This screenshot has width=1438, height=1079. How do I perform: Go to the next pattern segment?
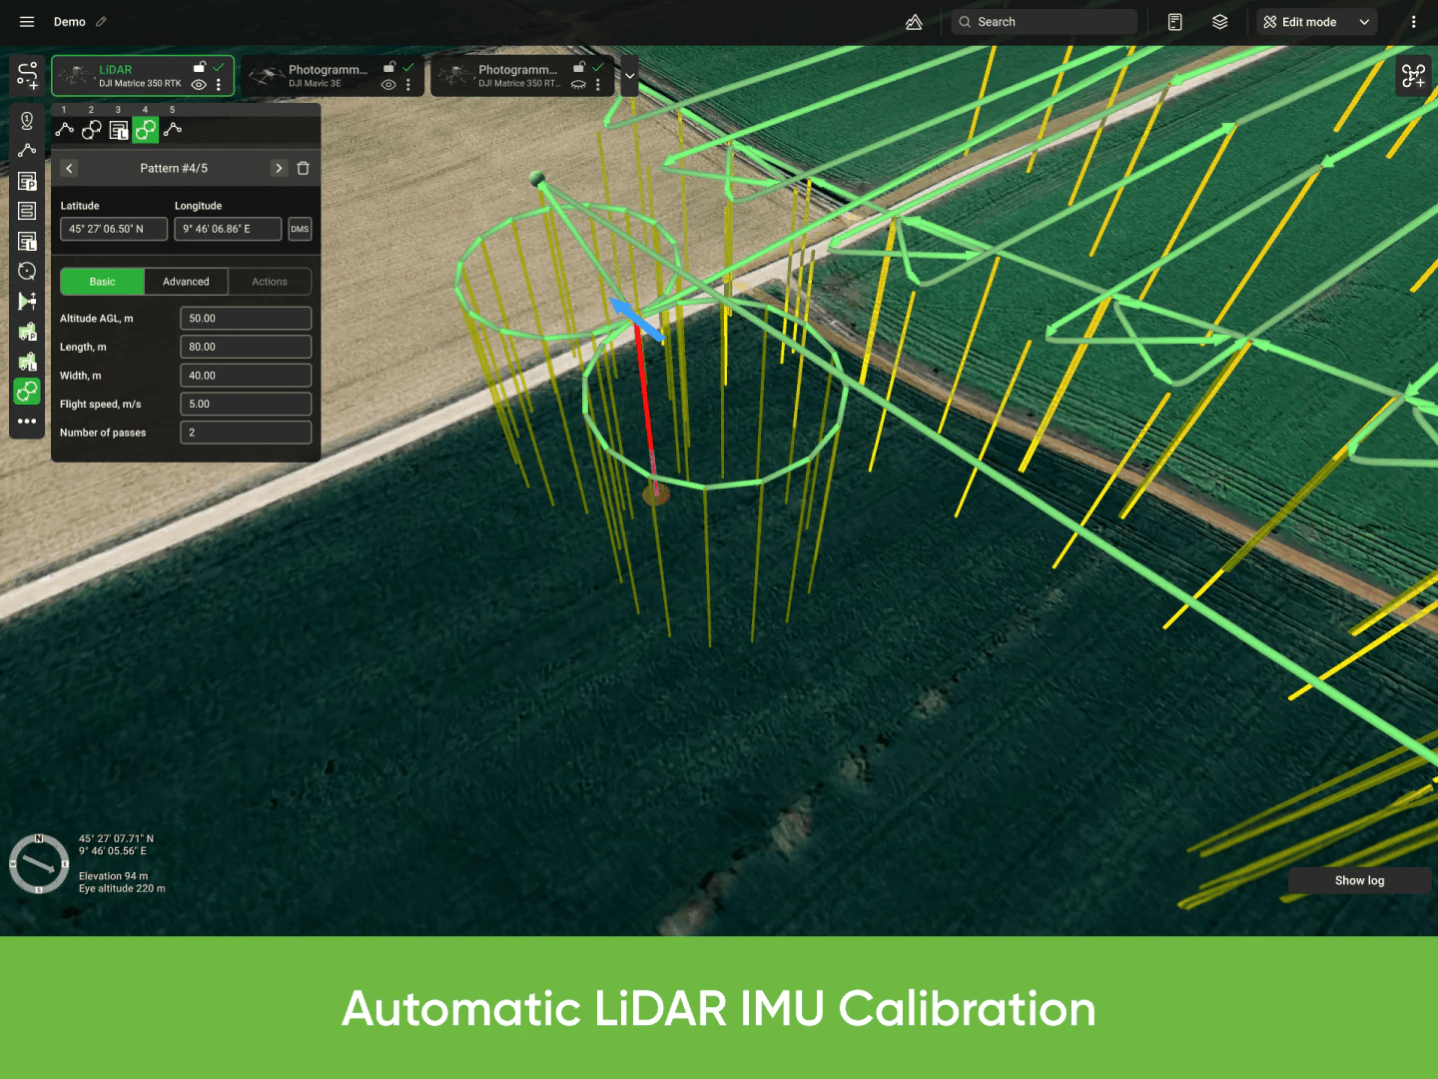click(279, 169)
